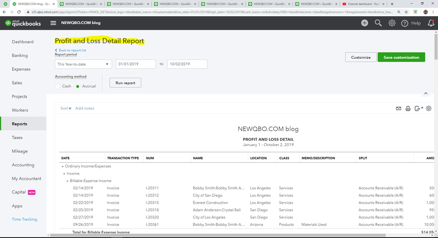Open Apps in the sidebar
Screen dimensions: 438x238
coord(17,206)
